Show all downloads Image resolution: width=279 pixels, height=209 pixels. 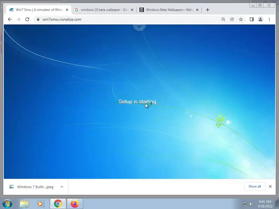[255, 186]
